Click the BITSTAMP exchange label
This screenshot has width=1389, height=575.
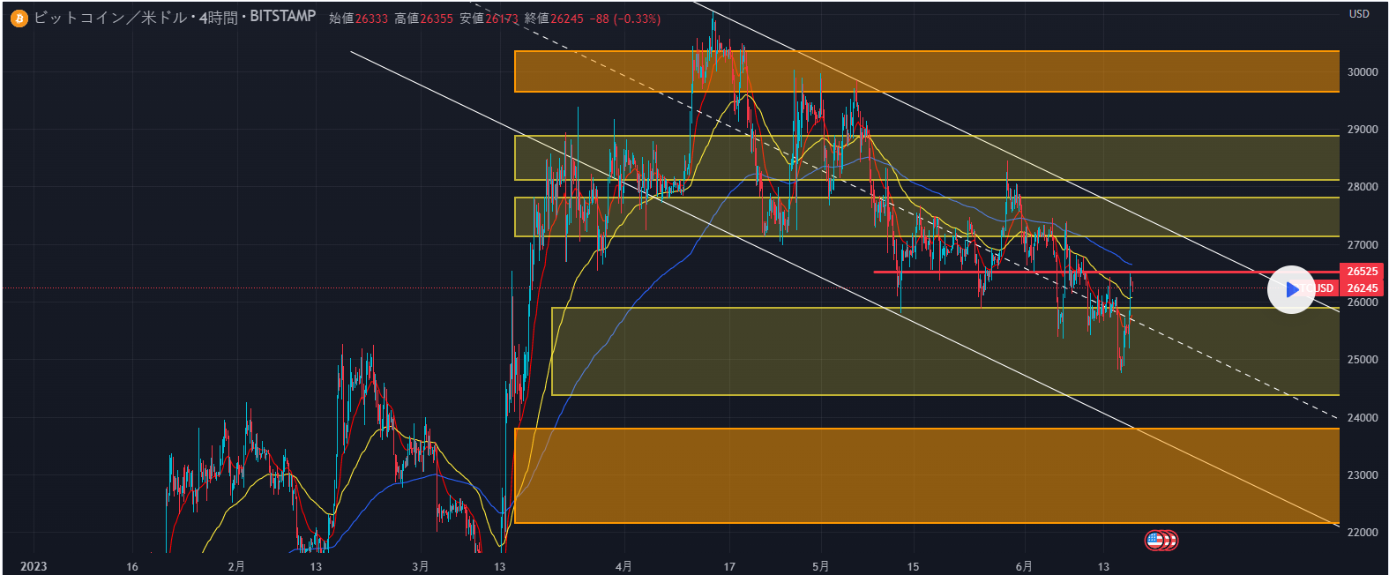[282, 17]
